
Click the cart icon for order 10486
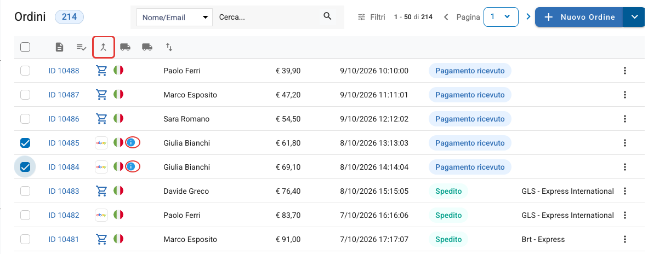tap(101, 119)
